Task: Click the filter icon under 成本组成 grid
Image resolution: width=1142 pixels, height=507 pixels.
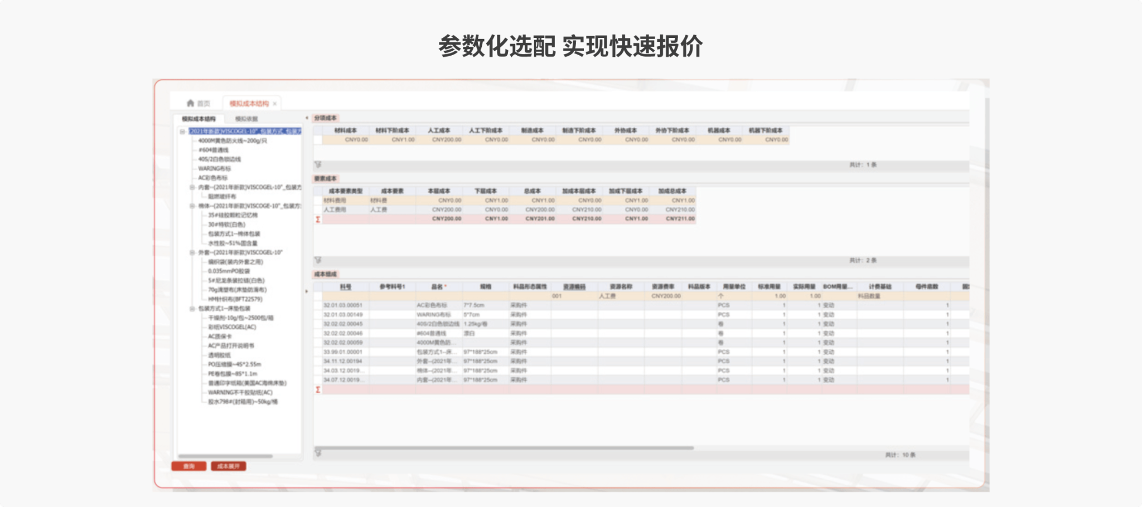Action: (x=318, y=454)
